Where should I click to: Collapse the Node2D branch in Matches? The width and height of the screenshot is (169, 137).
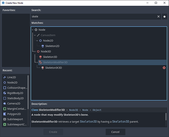click(37, 41)
